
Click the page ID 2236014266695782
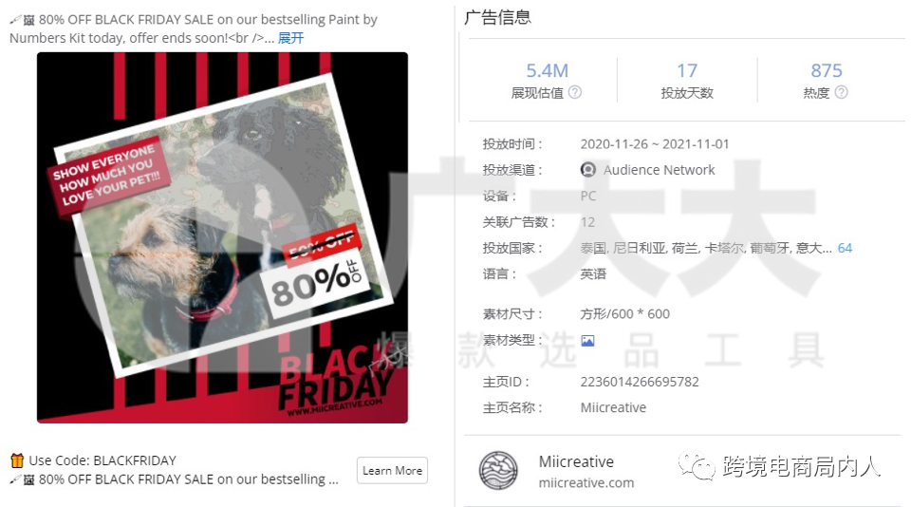tap(640, 382)
